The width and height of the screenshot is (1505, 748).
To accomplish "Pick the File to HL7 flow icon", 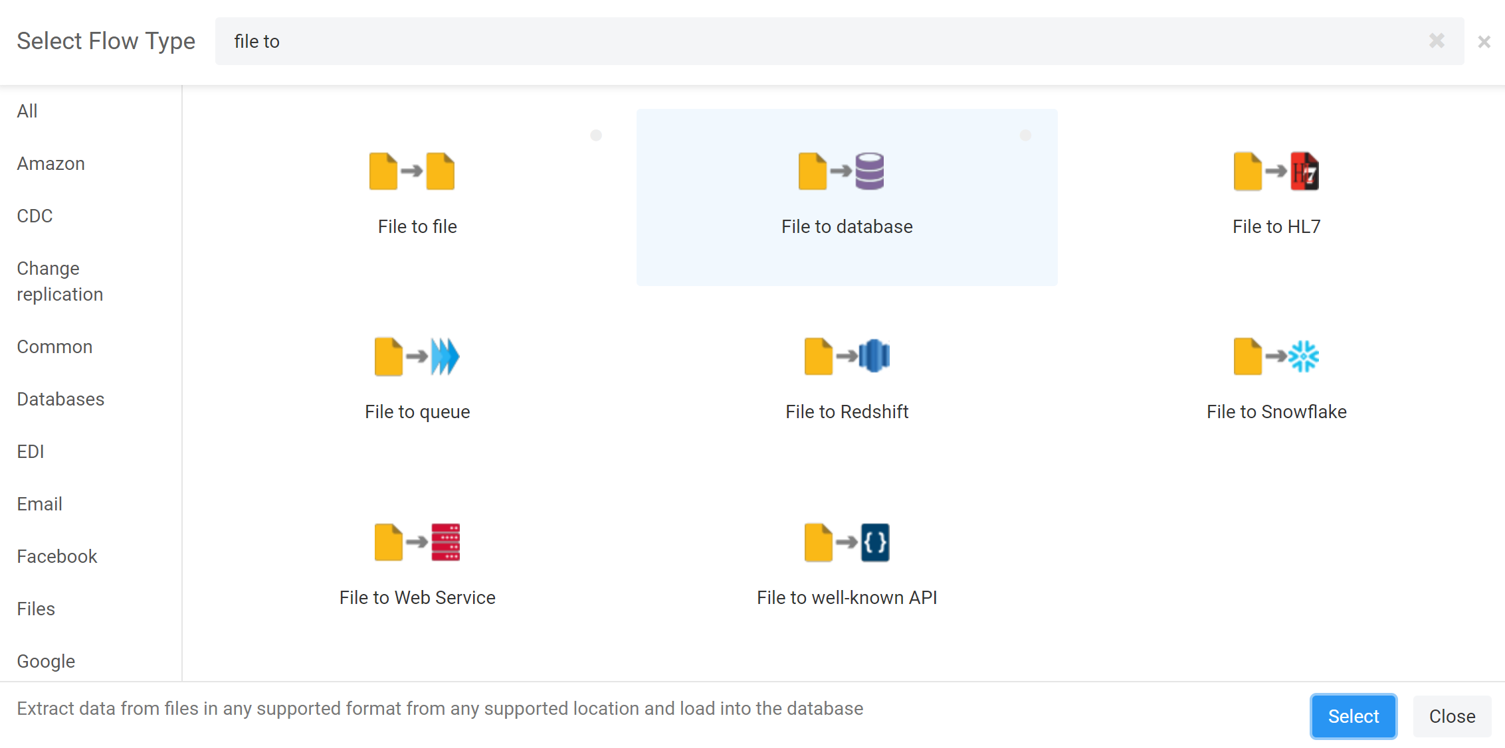I will pos(1276,171).
